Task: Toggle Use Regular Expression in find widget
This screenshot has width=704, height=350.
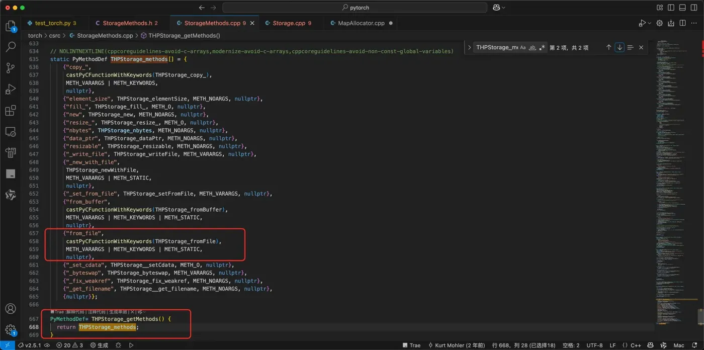Action: [x=542, y=47]
